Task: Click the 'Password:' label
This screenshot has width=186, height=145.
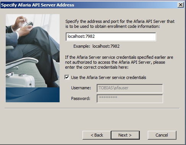Action: click(x=81, y=98)
